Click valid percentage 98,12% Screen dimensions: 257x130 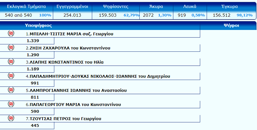click(244, 15)
